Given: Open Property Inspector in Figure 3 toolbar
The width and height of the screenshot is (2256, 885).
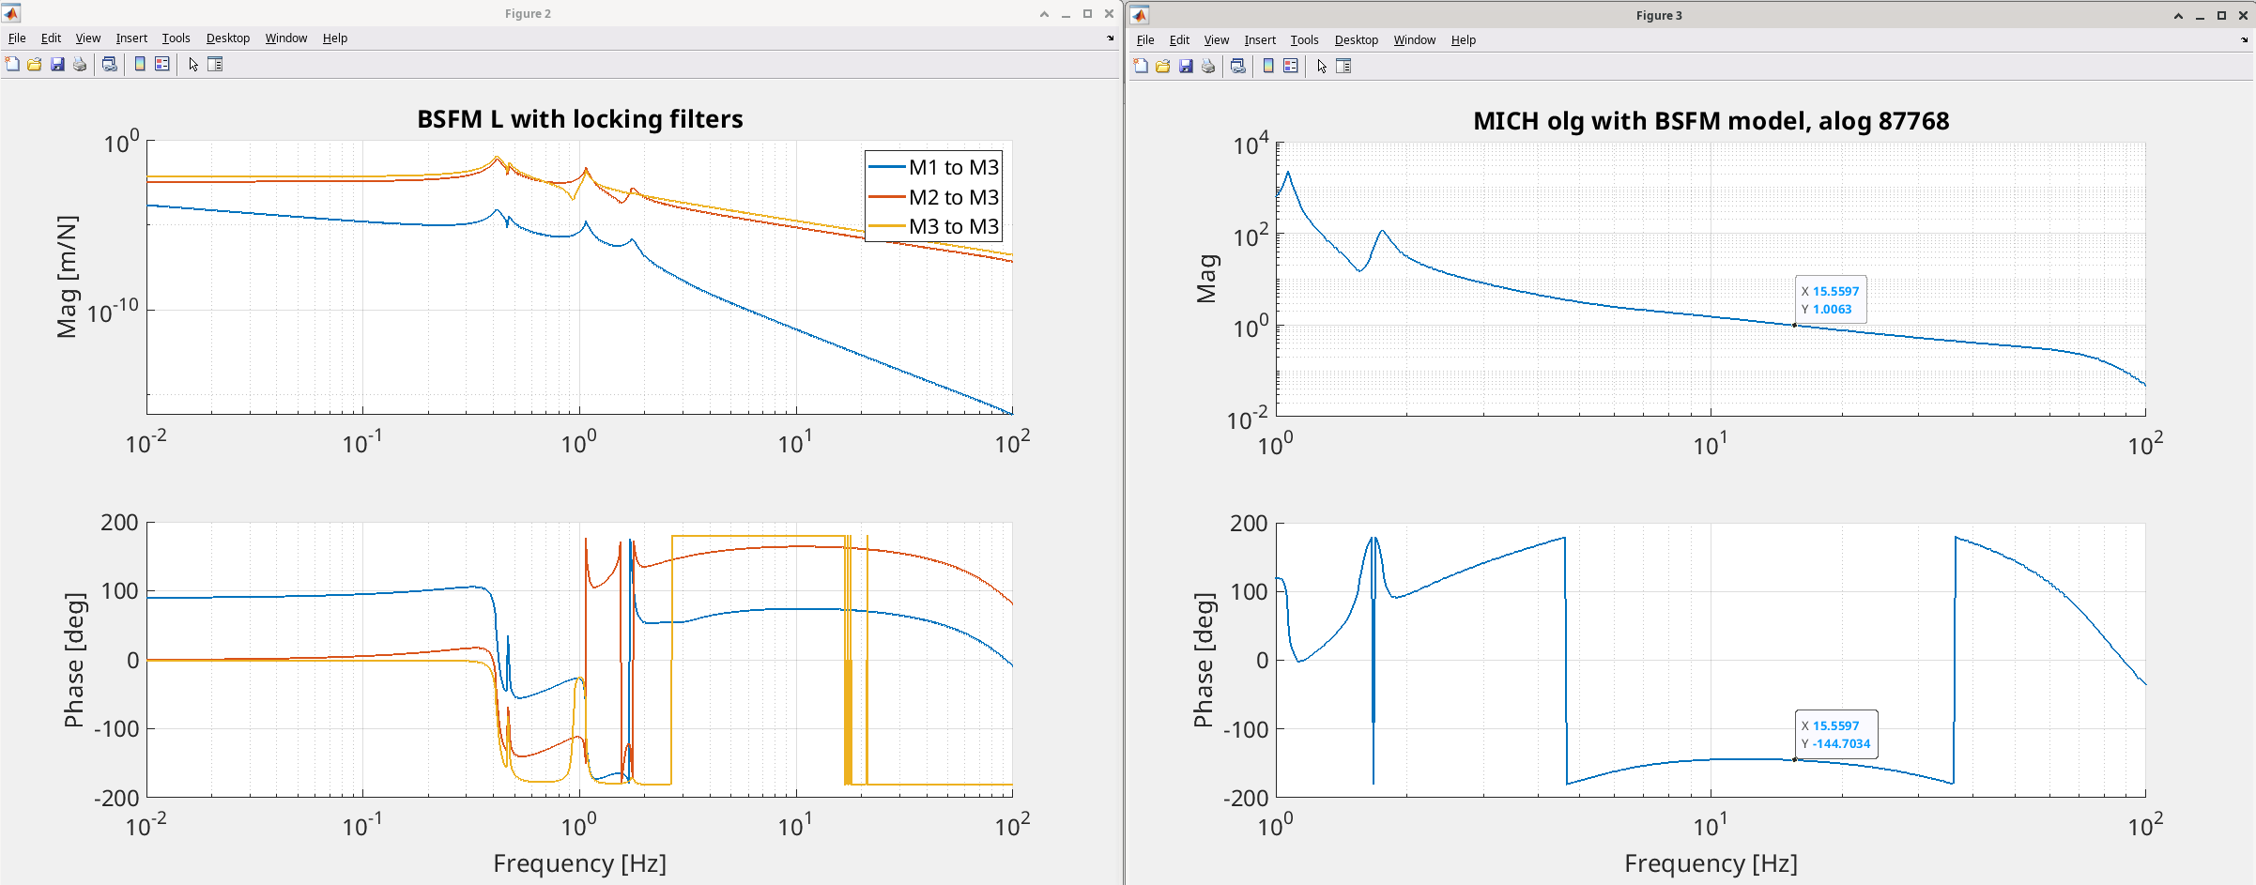Looking at the screenshot, I should point(1343,66).
